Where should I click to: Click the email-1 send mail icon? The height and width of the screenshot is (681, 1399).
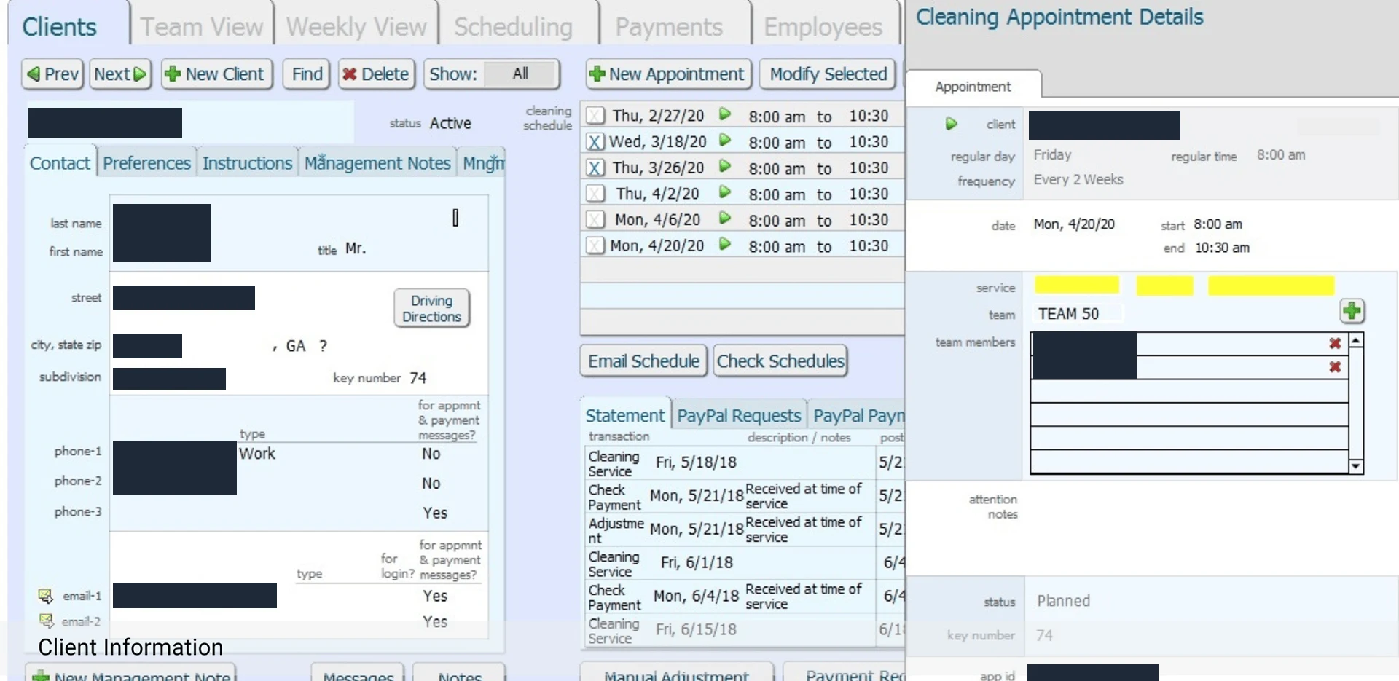[46, 596]
